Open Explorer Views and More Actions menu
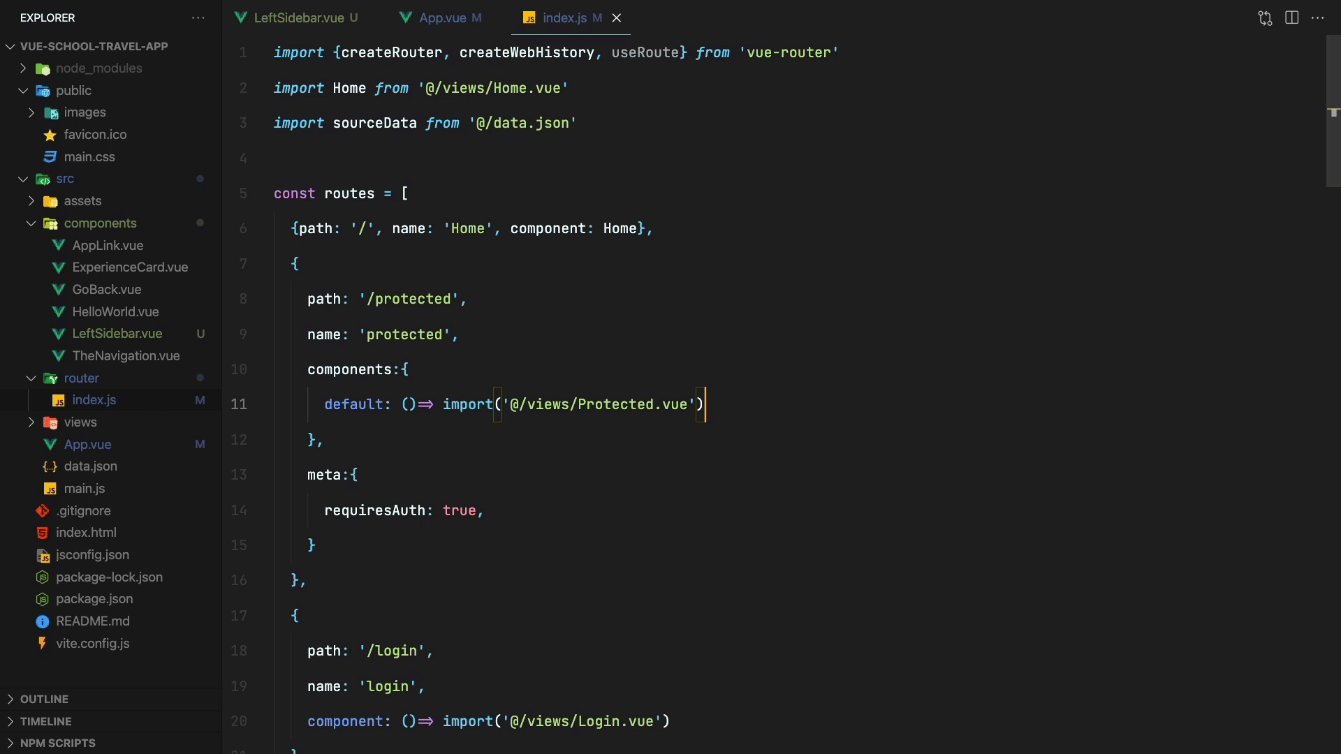The image size is (1341, 754). 198,18
